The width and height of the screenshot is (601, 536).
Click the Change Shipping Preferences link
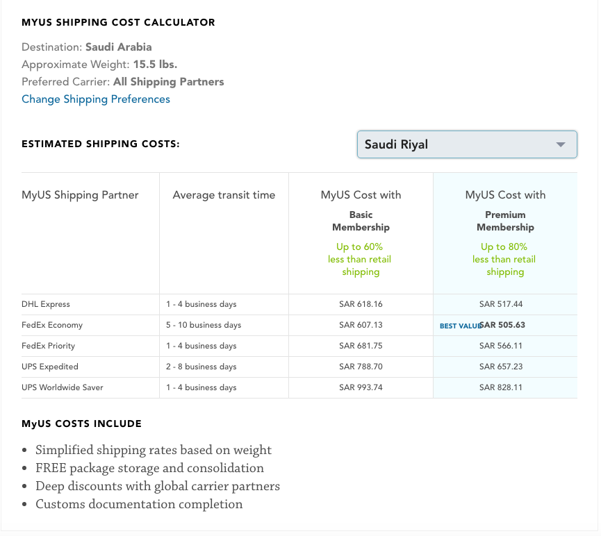pos(96,99)
